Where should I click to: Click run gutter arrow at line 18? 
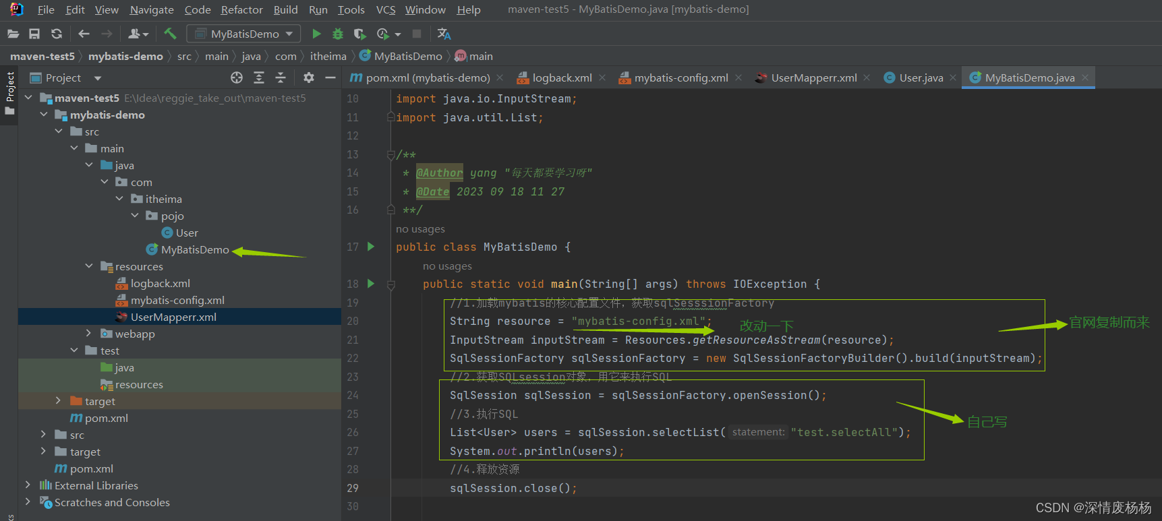click(x=371, y=284)
